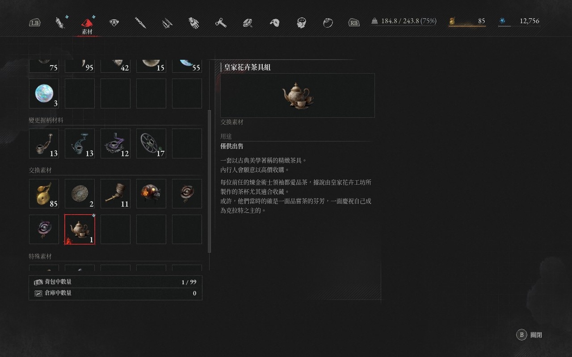The image size is (572, 357).
Task: Pick the pipe item with count 11
Action: [115, 194]
